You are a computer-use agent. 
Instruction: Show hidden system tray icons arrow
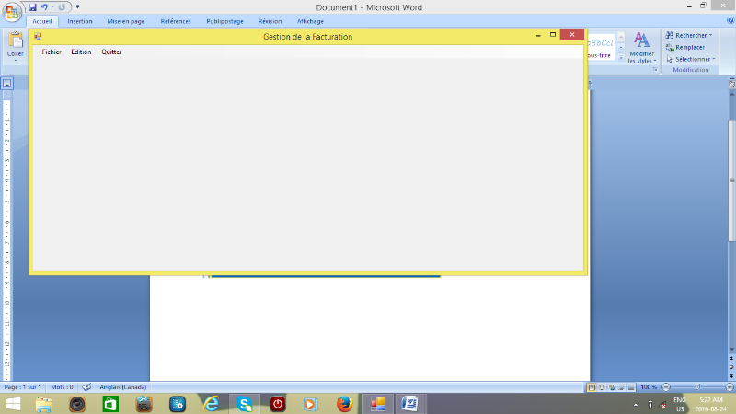(636, 405)
